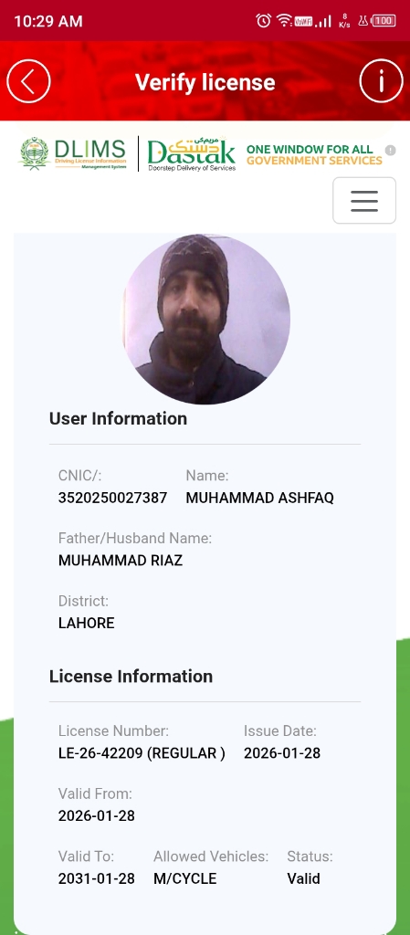Tap the small grey info dot beside banner
The height and width of the screenshot is (935, 410).
390,151
